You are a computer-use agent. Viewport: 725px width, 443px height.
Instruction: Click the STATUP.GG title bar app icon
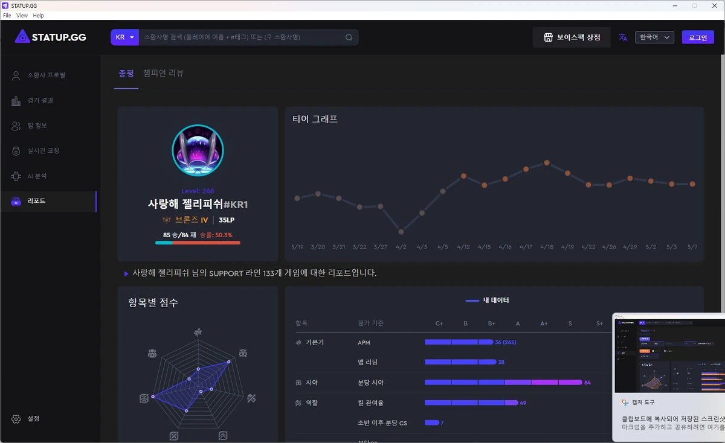pyautogui.click(x=5, y=5)
